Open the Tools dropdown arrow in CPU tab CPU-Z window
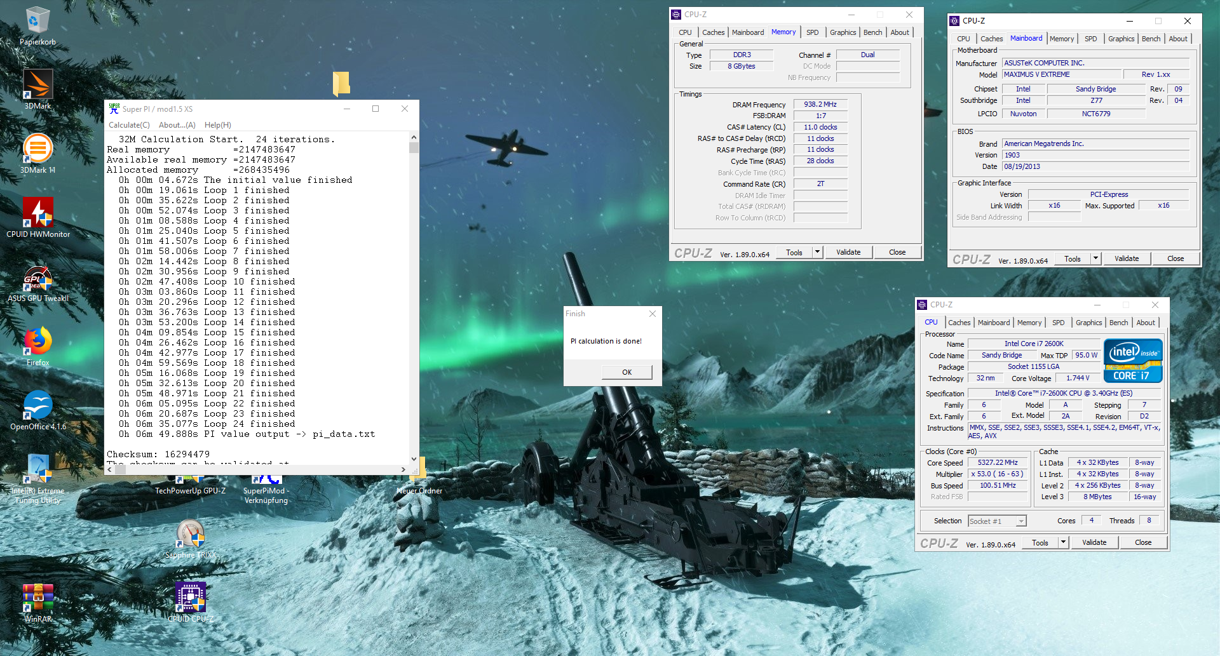Viewport: 1220px width, 656px height. click(x=1063, y=542)
